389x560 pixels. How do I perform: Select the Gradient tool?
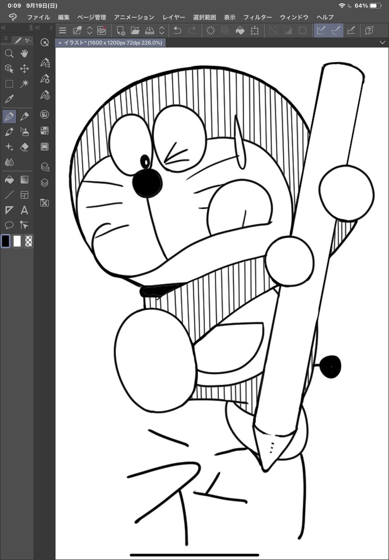pos(25,179)
